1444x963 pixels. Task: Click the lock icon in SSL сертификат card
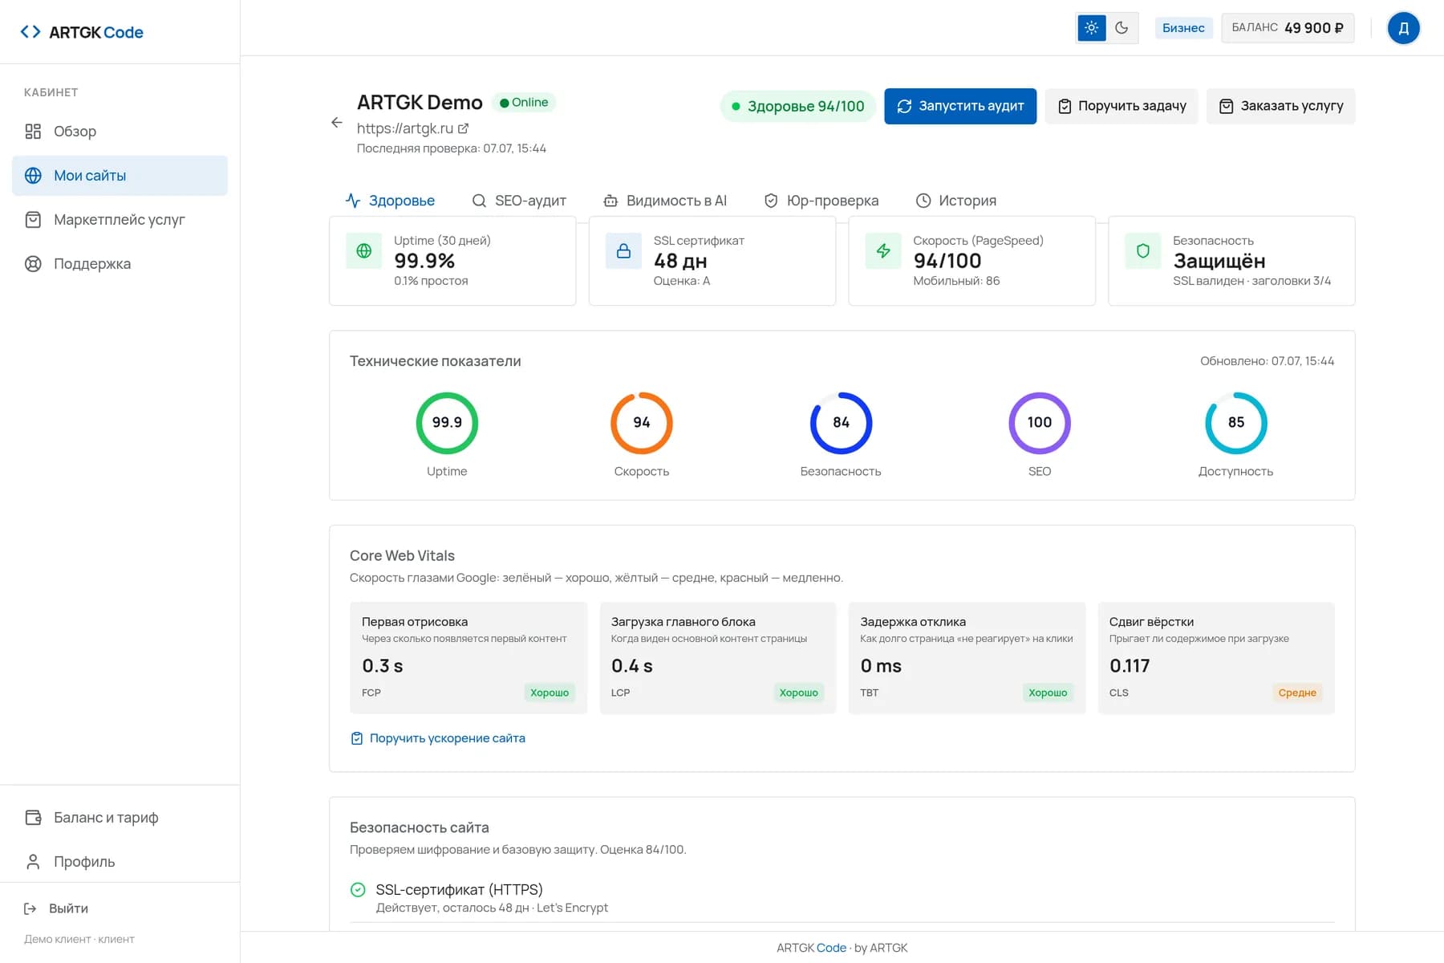tap(623, 251)
